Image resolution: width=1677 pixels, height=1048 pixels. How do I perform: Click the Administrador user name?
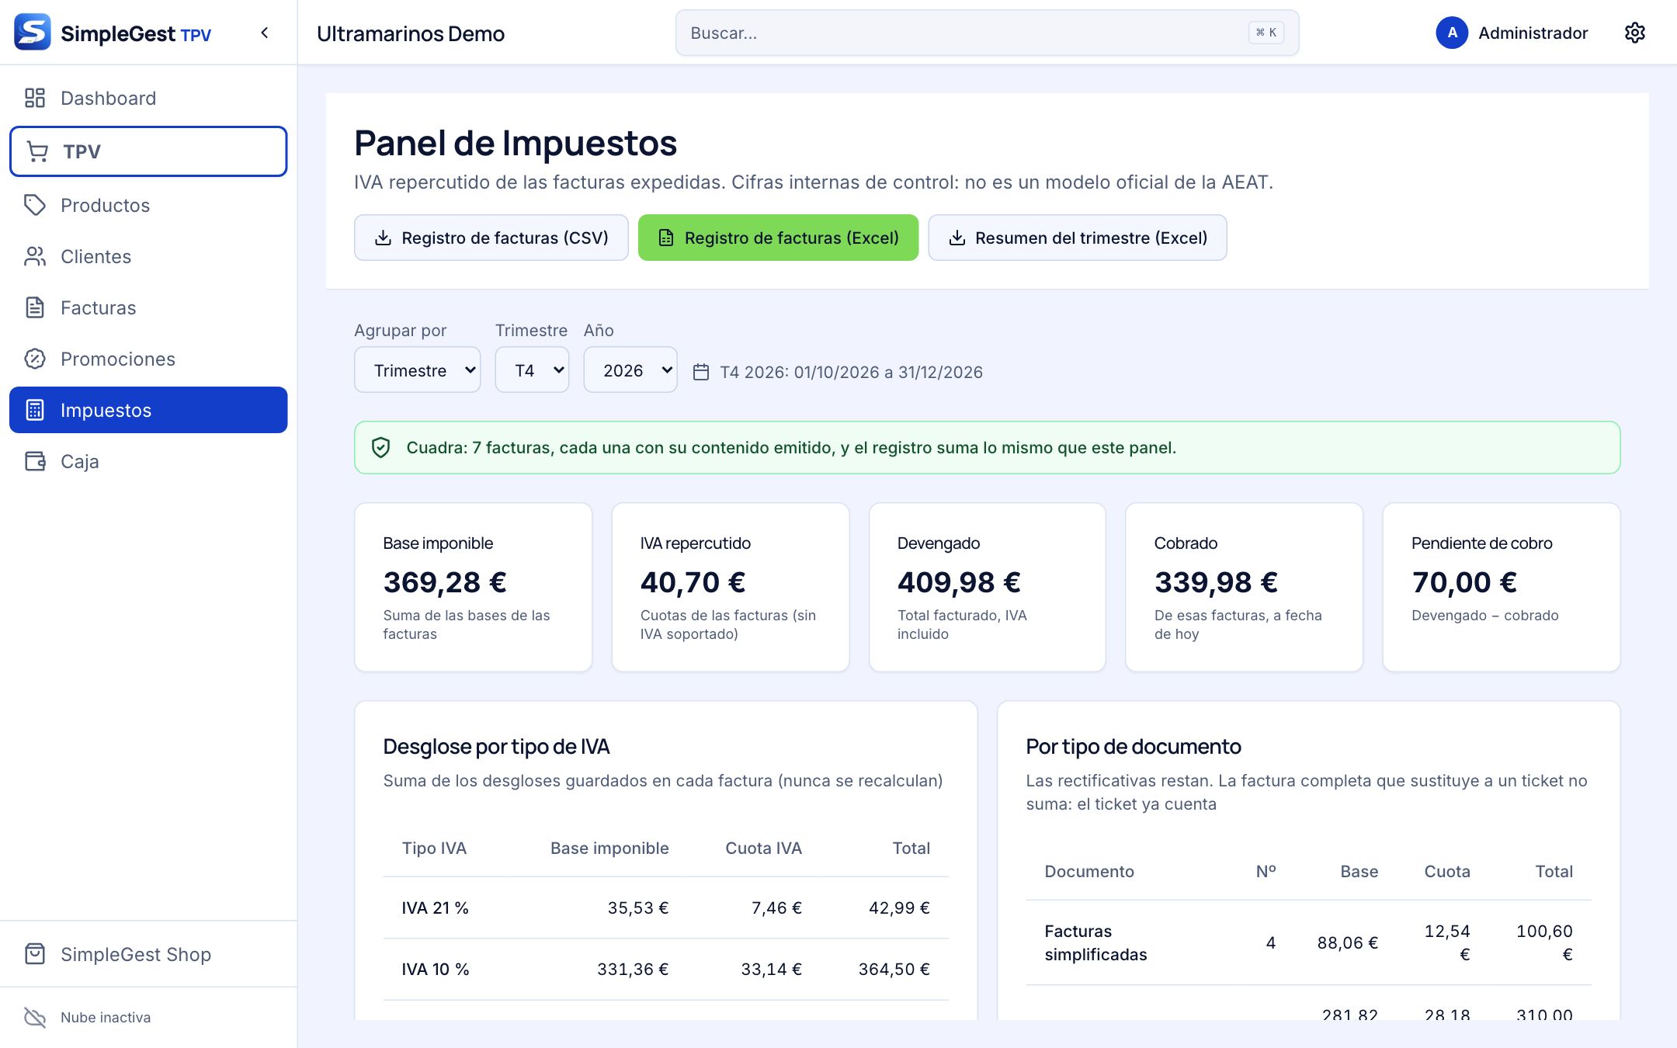1533,33
